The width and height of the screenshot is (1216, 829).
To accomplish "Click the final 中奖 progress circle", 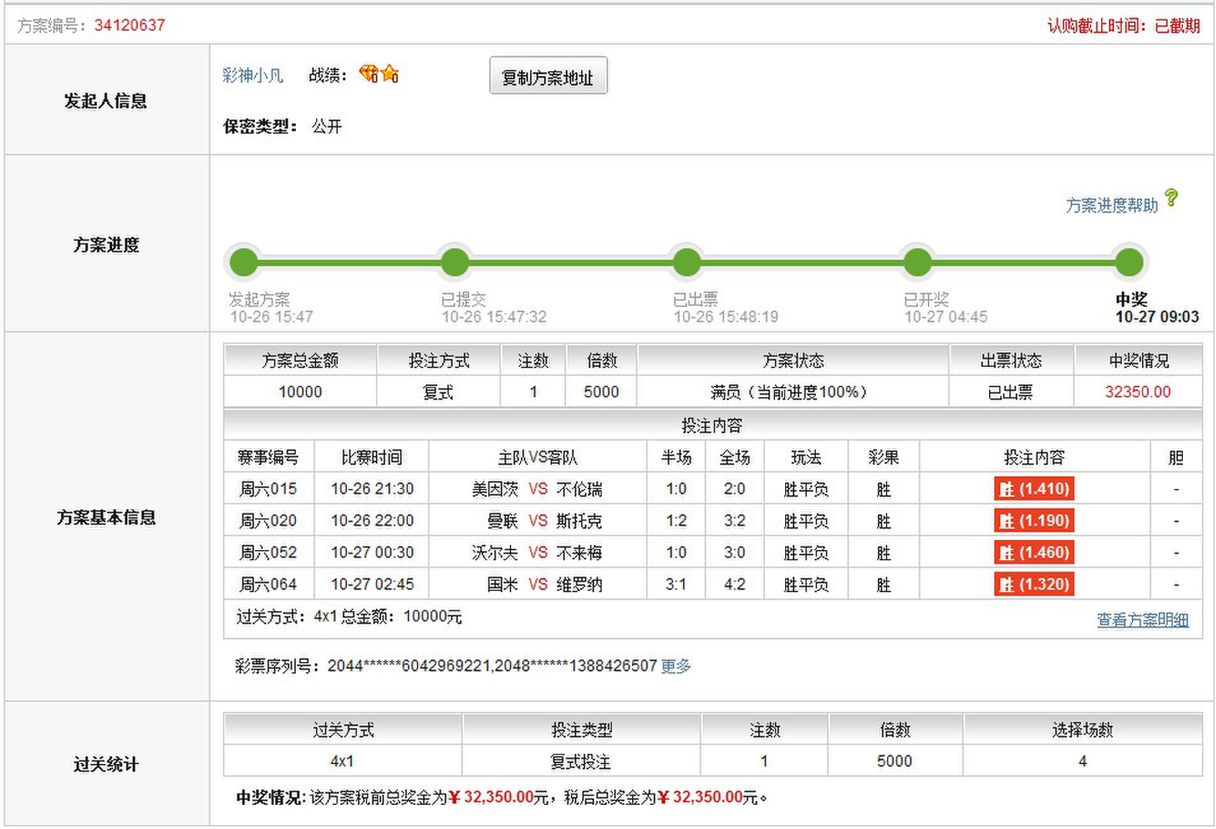I will [x=1129, y=262].
